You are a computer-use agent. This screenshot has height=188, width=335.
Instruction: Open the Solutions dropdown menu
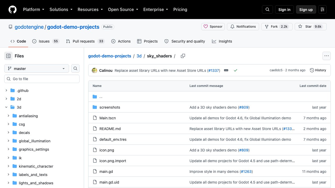point(61,9)
